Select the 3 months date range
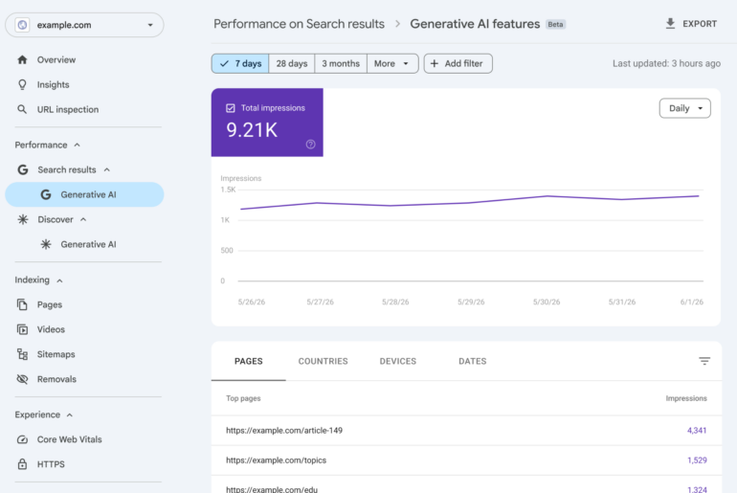This screenshot has height=493, width=737. click(x=341, y=63)
